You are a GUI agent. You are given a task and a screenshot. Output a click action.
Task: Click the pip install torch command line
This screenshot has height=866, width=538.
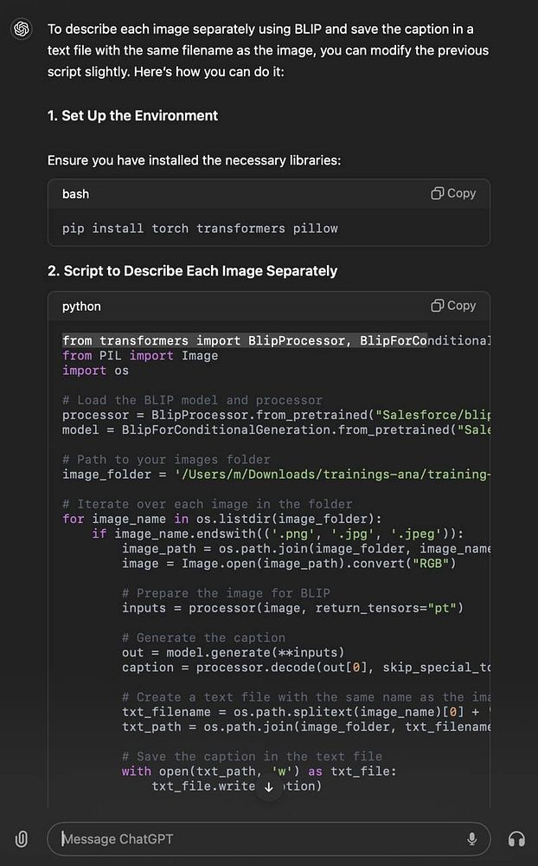[200, 229]
